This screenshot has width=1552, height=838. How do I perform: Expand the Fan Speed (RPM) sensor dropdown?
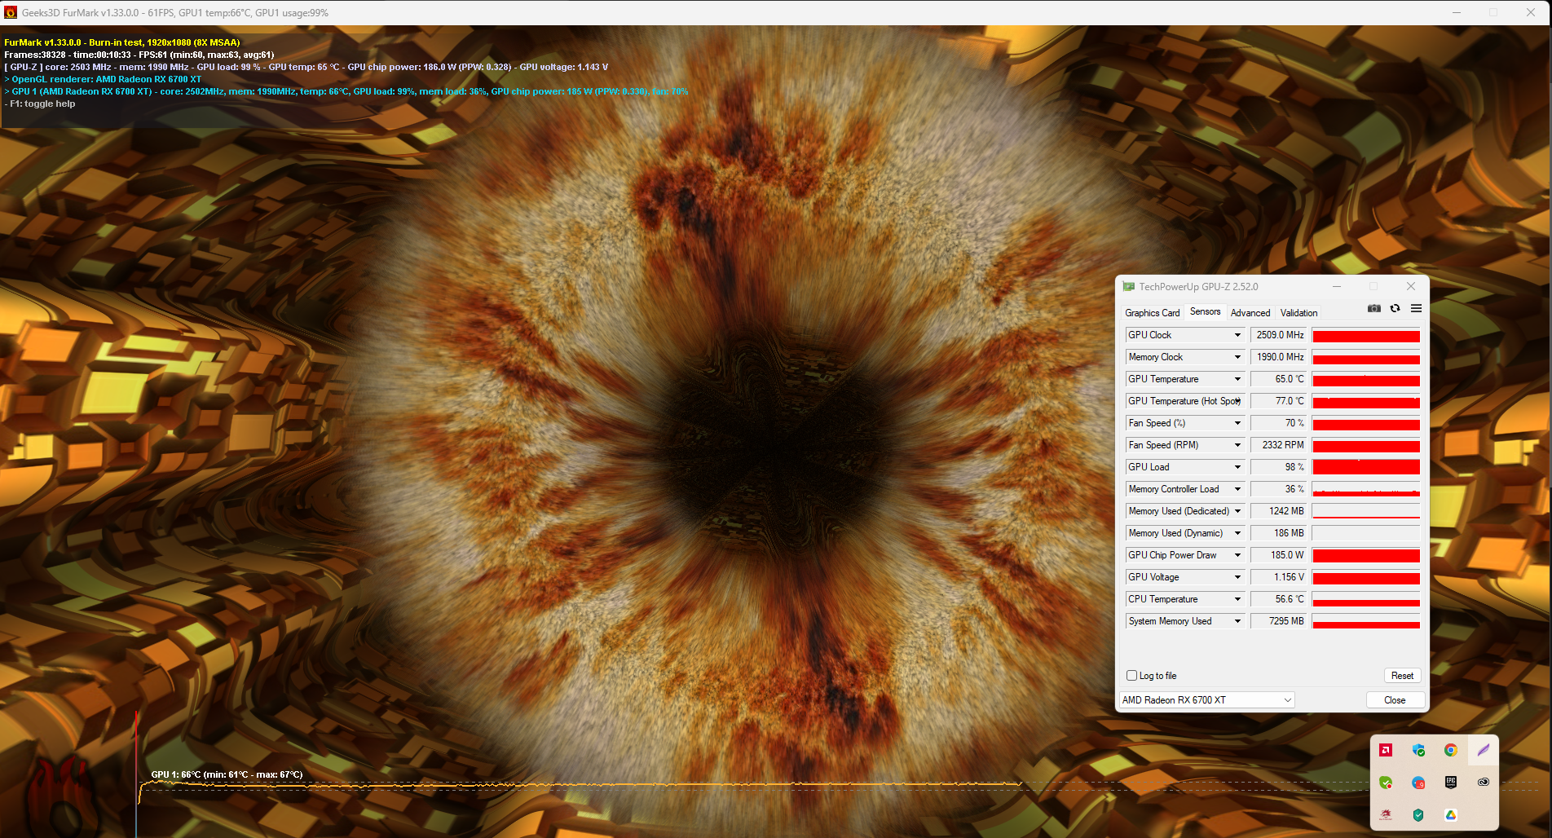[x=1237, y=445]
